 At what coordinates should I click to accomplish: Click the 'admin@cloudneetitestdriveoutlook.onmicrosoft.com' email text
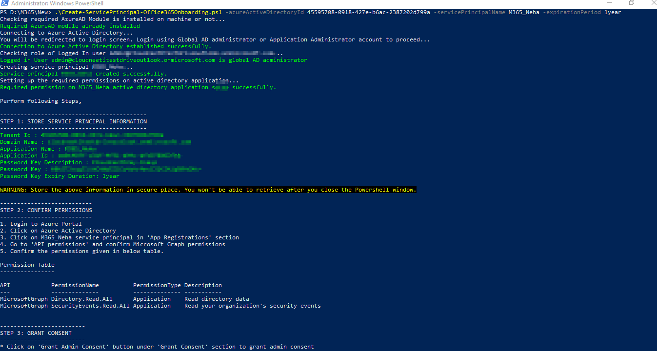133,60
